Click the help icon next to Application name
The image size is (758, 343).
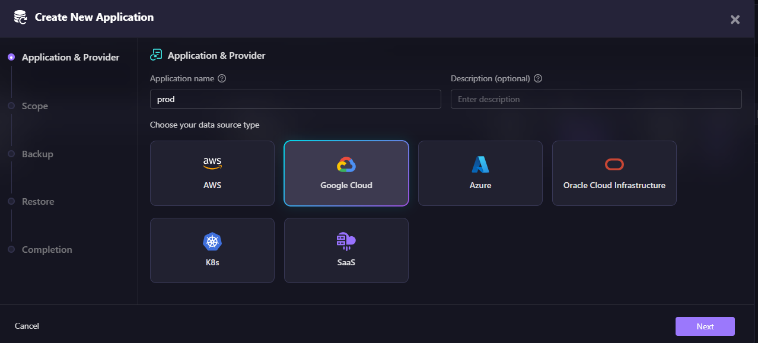tap(222, 78)
